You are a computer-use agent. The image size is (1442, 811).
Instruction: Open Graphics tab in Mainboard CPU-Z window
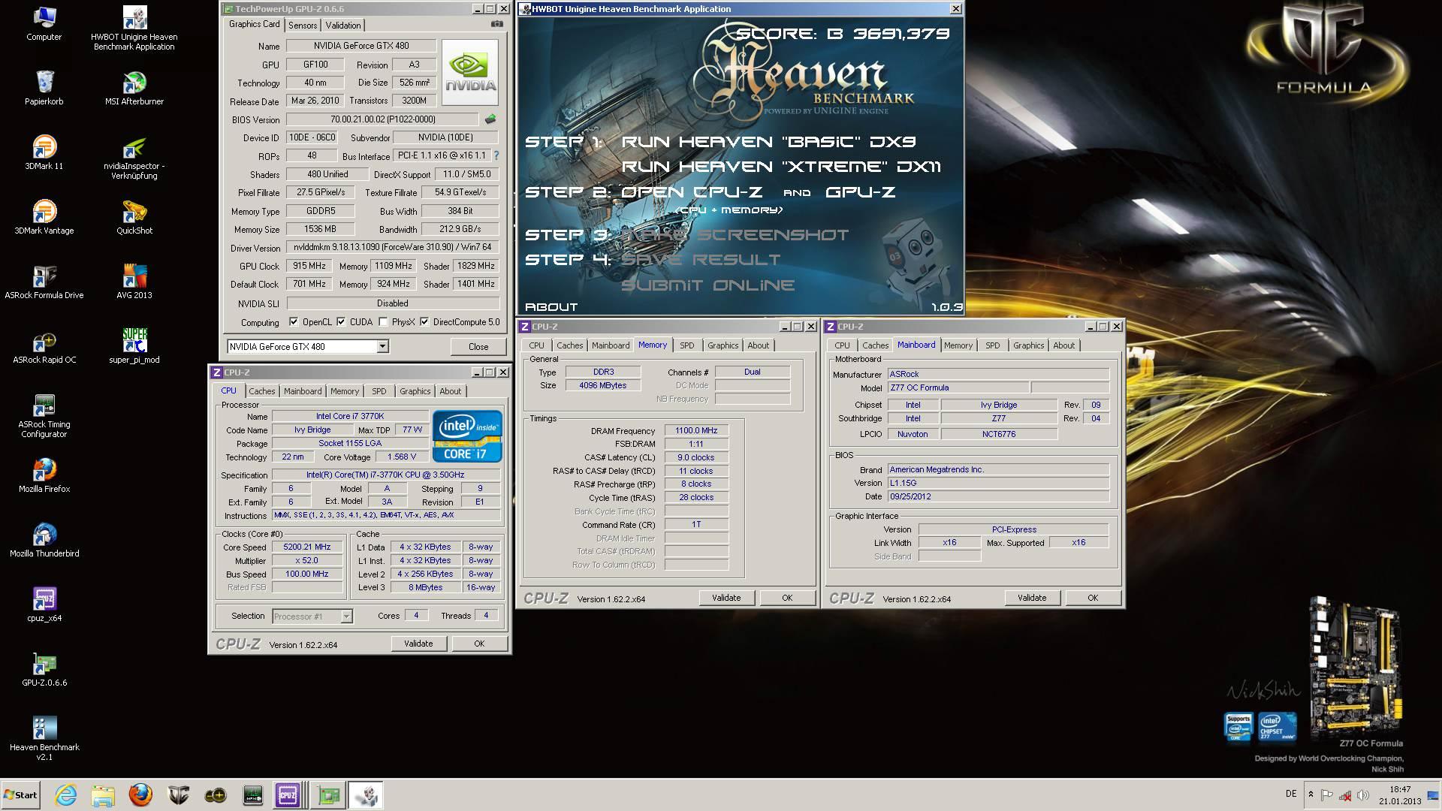coord(1028,345)
